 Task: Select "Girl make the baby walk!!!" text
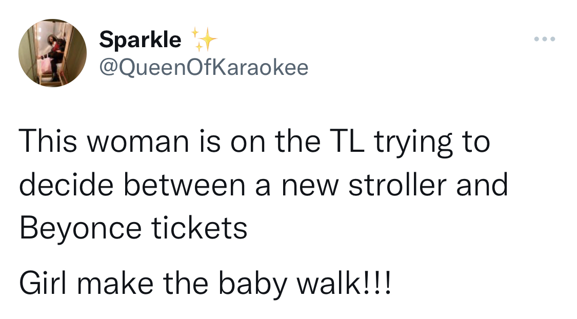click(x=205, y=283)
